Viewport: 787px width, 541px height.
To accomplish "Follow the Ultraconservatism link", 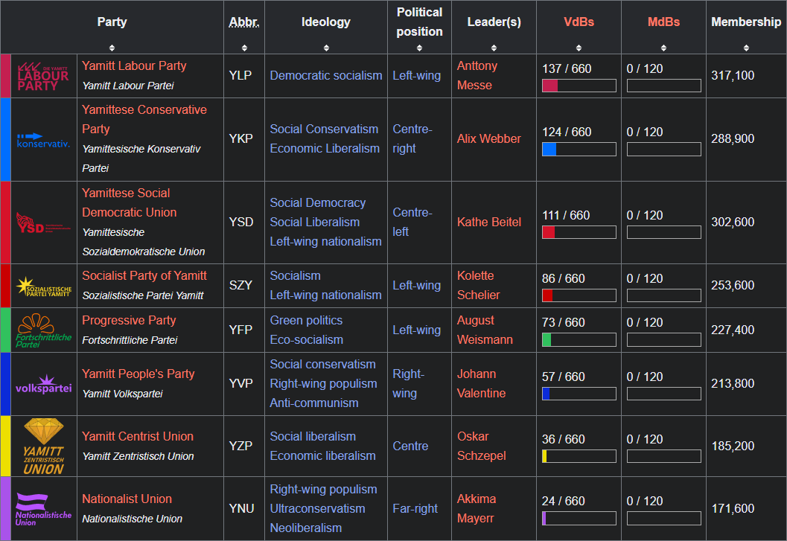I will pyautogui.click(x=317, y=508).
